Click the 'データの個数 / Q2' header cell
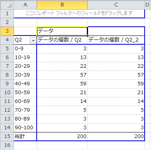This screenshot has width=151, height=150. coord(62,40)
